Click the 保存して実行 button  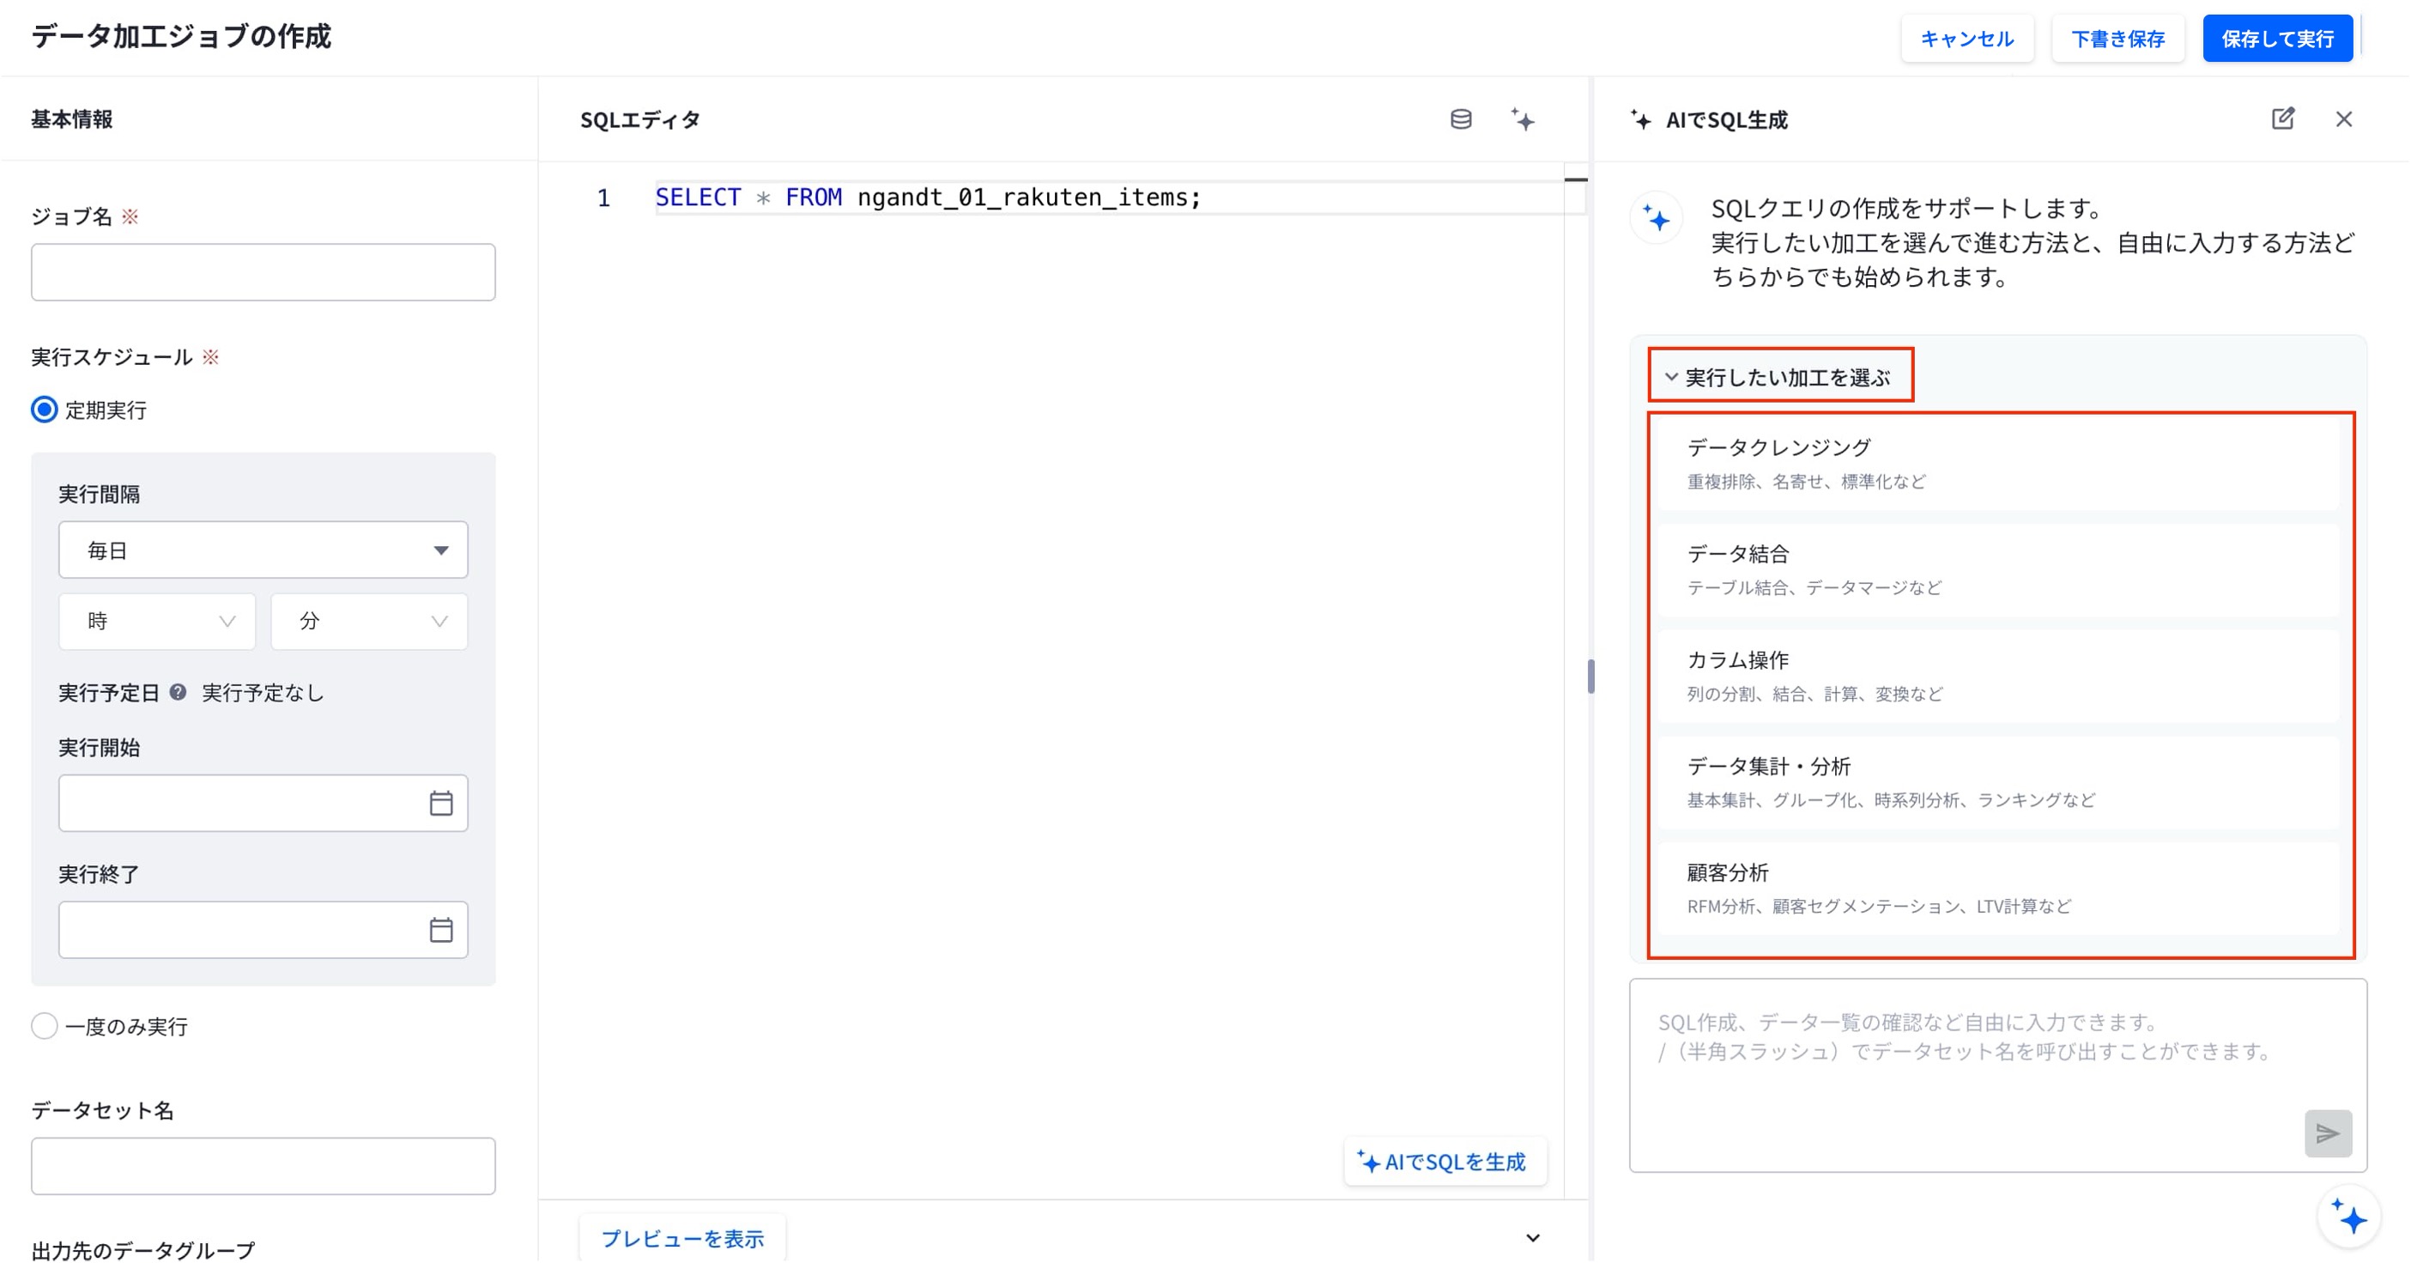point(2277,39)
